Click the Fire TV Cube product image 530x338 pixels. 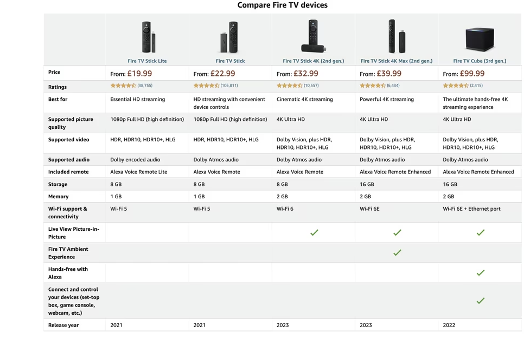[x=480, y=38]
